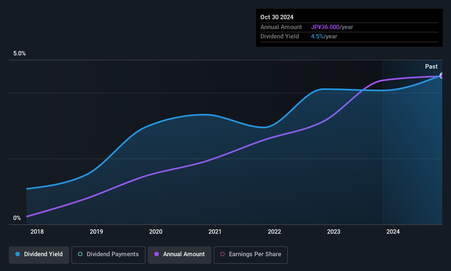Click the pink Earnings Per Share circle
The height and width of the screenshot is (271, 451).
(x=222, y=254)
